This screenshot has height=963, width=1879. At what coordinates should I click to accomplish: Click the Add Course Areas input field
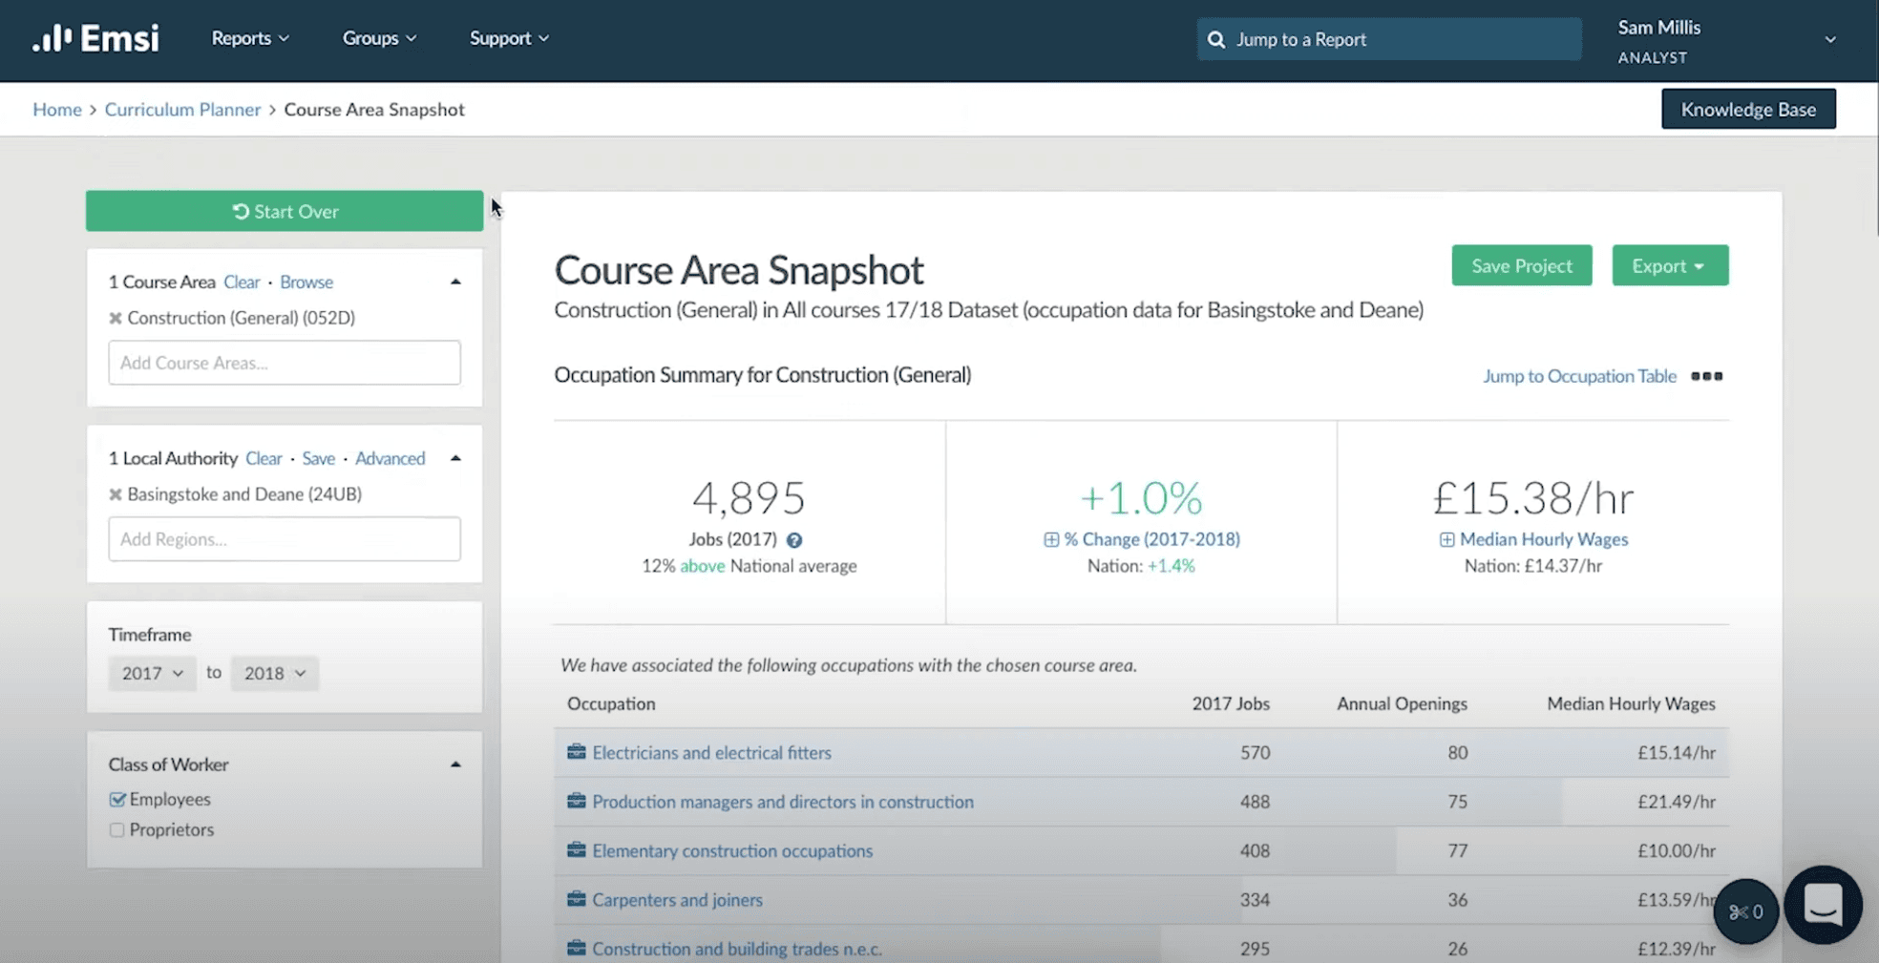point(285,363)
